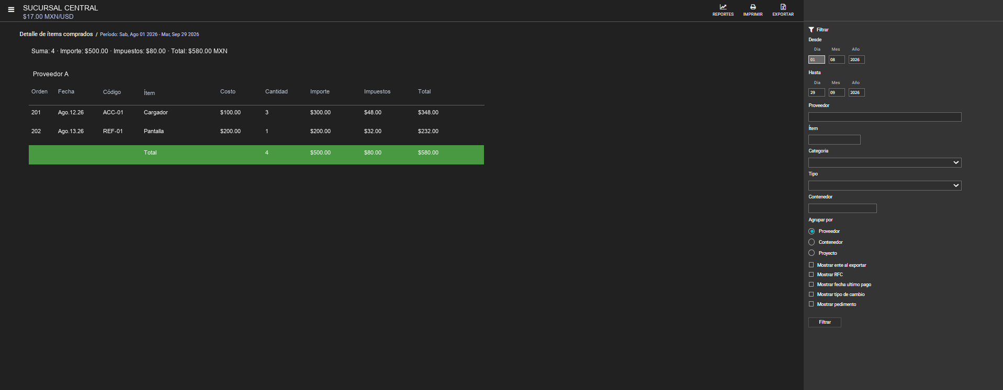The width and height of the screenshot is (1003, 390).
Task: Click the Desde year field
Action: click(x=857, y=60)
